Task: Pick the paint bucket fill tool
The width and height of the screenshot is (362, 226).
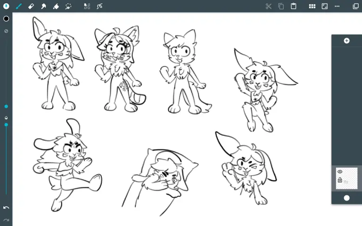Action: point(56,6)
